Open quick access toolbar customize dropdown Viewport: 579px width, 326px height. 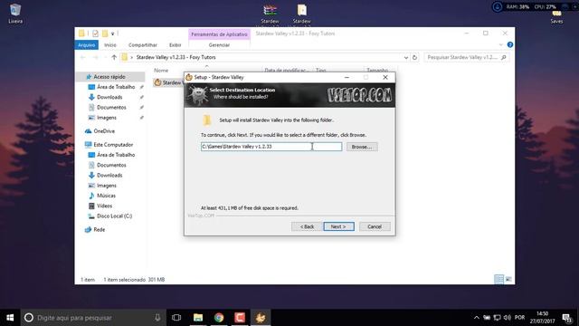coord(112,34)
